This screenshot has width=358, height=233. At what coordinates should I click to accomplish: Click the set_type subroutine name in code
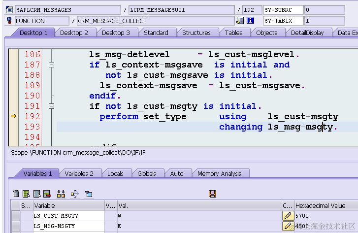click(165, 117)
